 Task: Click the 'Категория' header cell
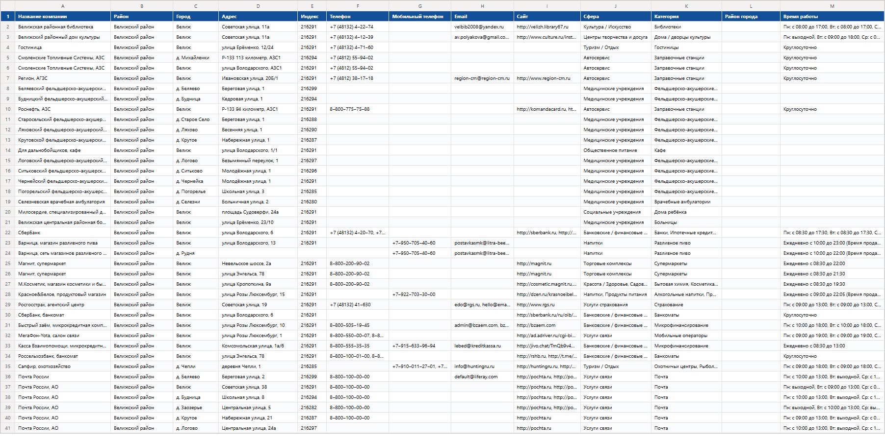click(686, 16)
